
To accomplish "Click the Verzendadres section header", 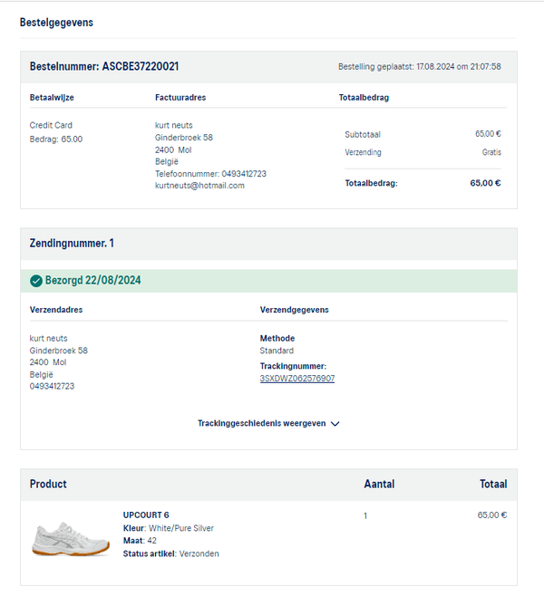I will pos(56,310).
